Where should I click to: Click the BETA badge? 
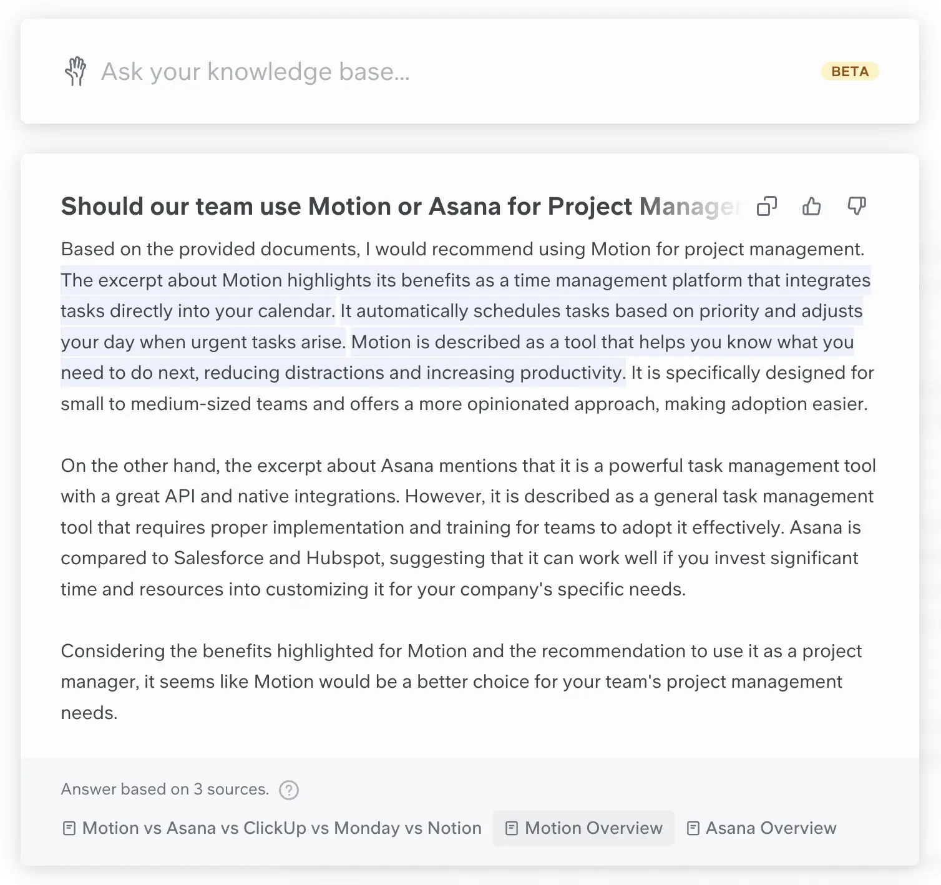point(849,71)
